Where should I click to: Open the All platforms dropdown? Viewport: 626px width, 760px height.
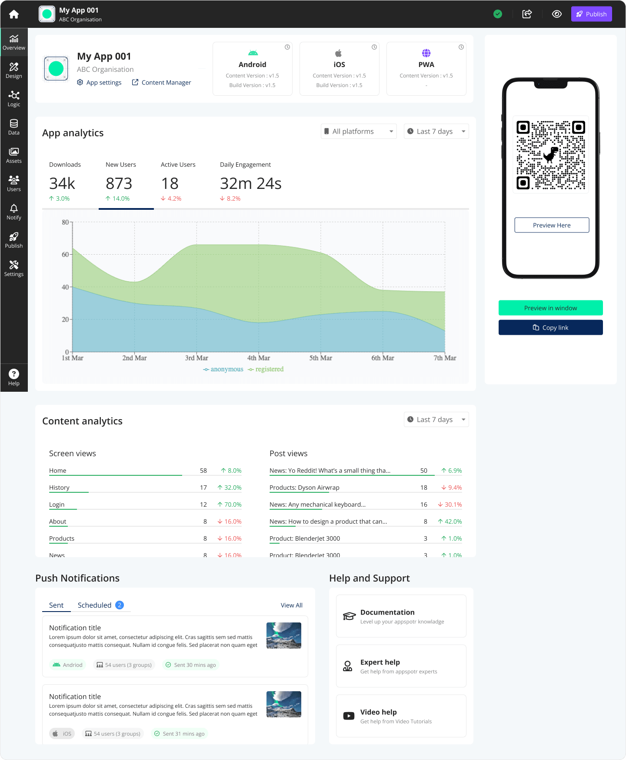359,131
